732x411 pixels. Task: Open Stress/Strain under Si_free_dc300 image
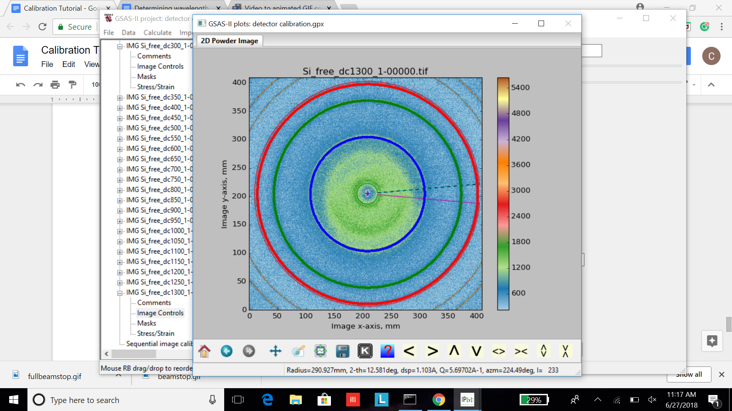(156, 87)
